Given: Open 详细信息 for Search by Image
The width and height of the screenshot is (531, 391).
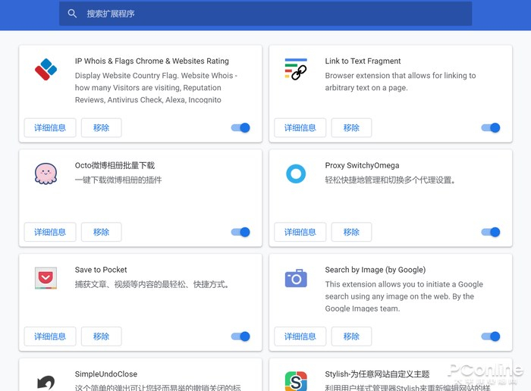Looking at the screenshot, I should pos(300,336).
